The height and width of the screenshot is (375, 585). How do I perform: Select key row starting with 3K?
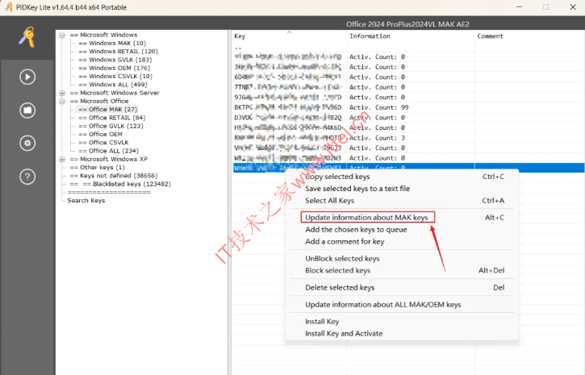click(x=408, y=67)
